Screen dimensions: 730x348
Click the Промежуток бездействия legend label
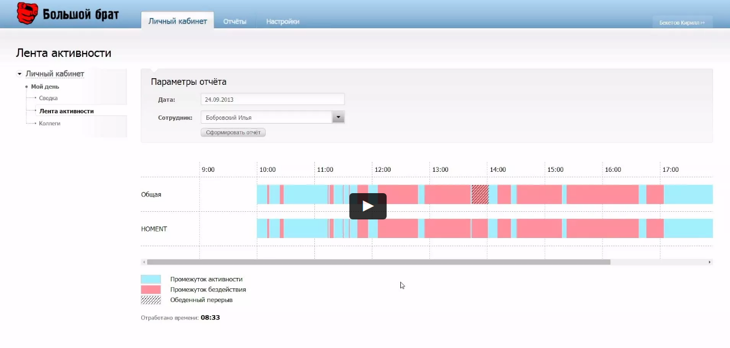[x=208, y=289]
